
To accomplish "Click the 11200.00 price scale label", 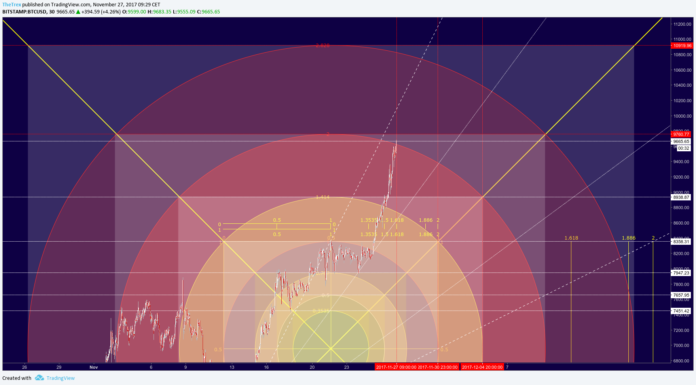I will point(683,24).
